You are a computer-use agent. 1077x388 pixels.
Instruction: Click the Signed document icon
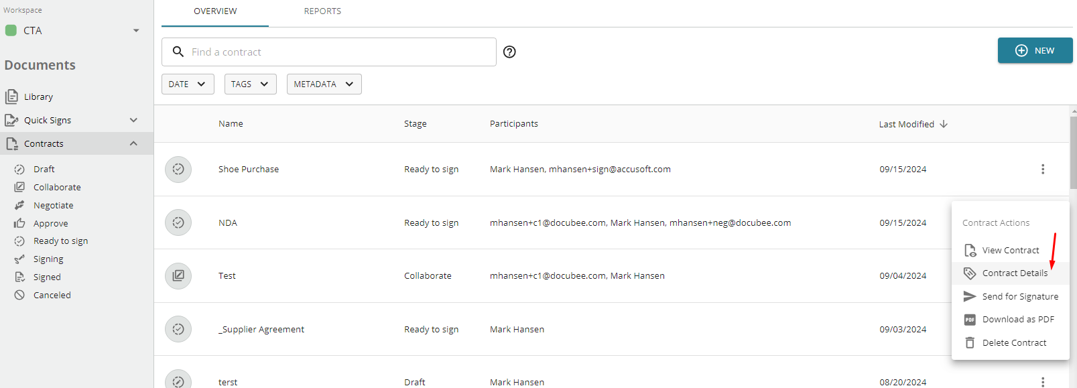19,277
